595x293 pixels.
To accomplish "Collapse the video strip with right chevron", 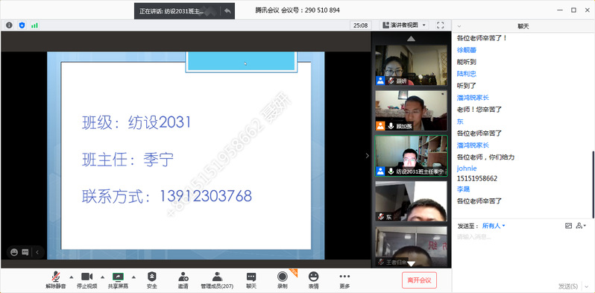I will [x=367, y=156].
